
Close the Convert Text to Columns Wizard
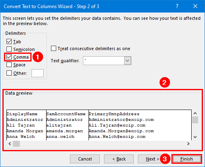[x=195, y=6]
